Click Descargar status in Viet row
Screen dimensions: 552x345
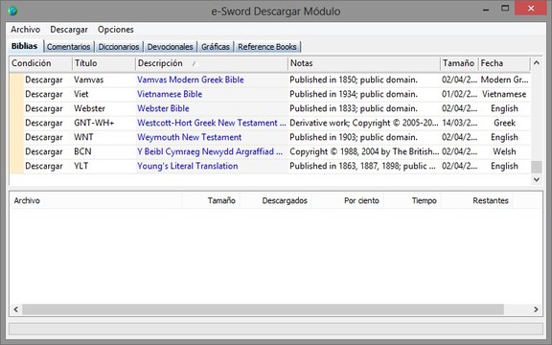click(44, 94)
